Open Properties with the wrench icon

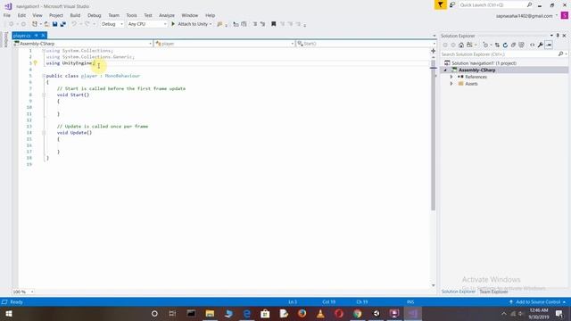(x=541, y=45)
